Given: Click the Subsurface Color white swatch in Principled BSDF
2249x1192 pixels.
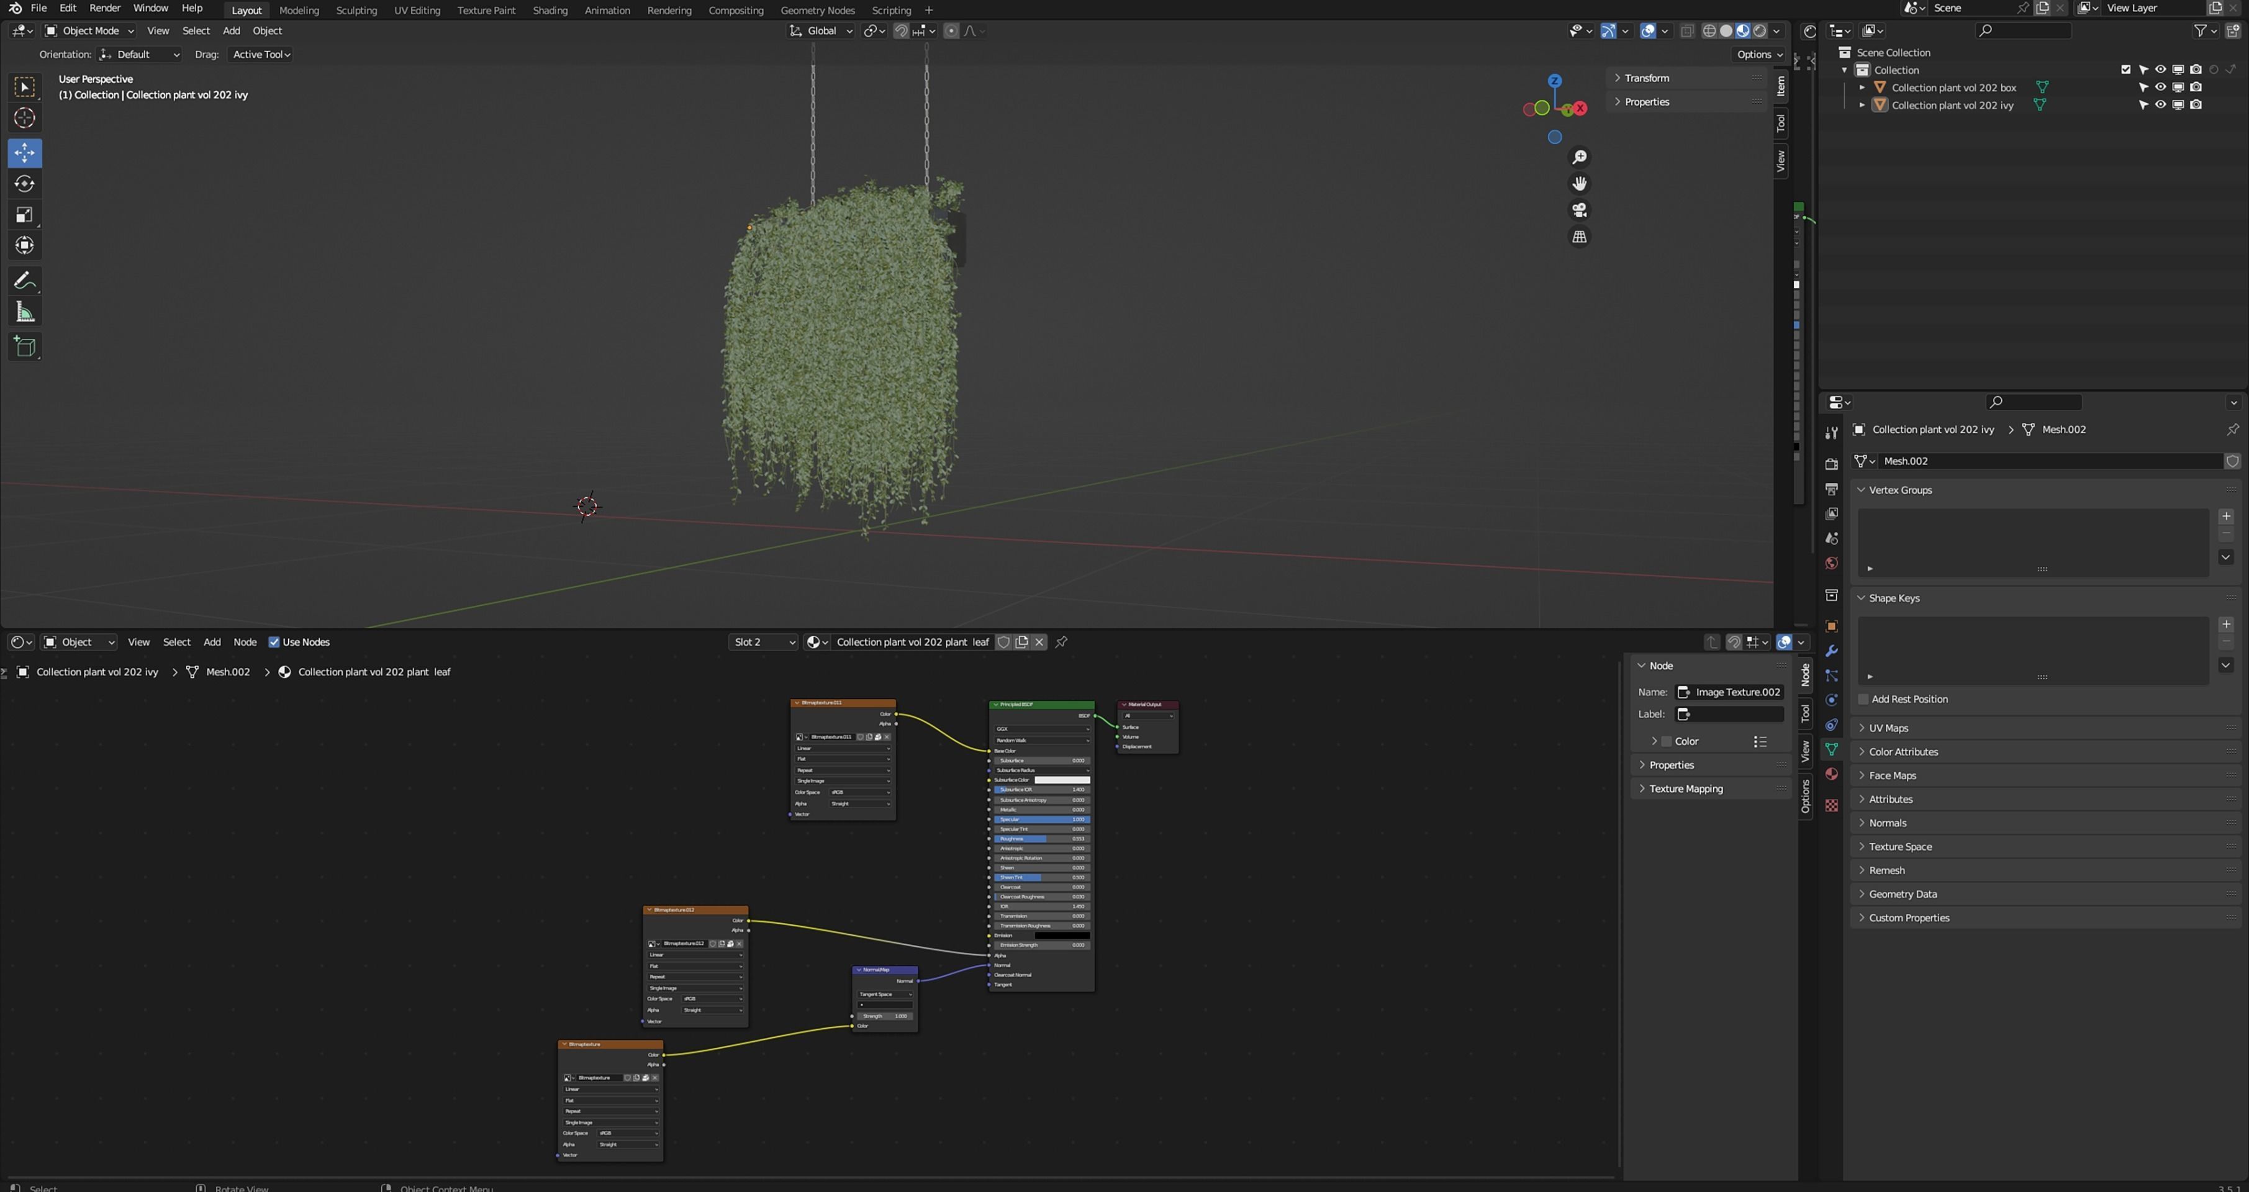Looking at the screenshot, I should point(1062,780).
